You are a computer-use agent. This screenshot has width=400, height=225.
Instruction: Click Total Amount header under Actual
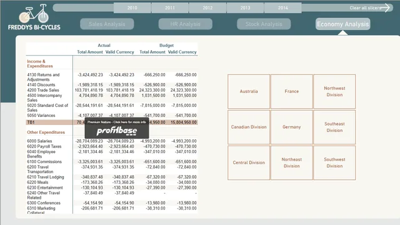pyautogui.click(x=90, y=52)
